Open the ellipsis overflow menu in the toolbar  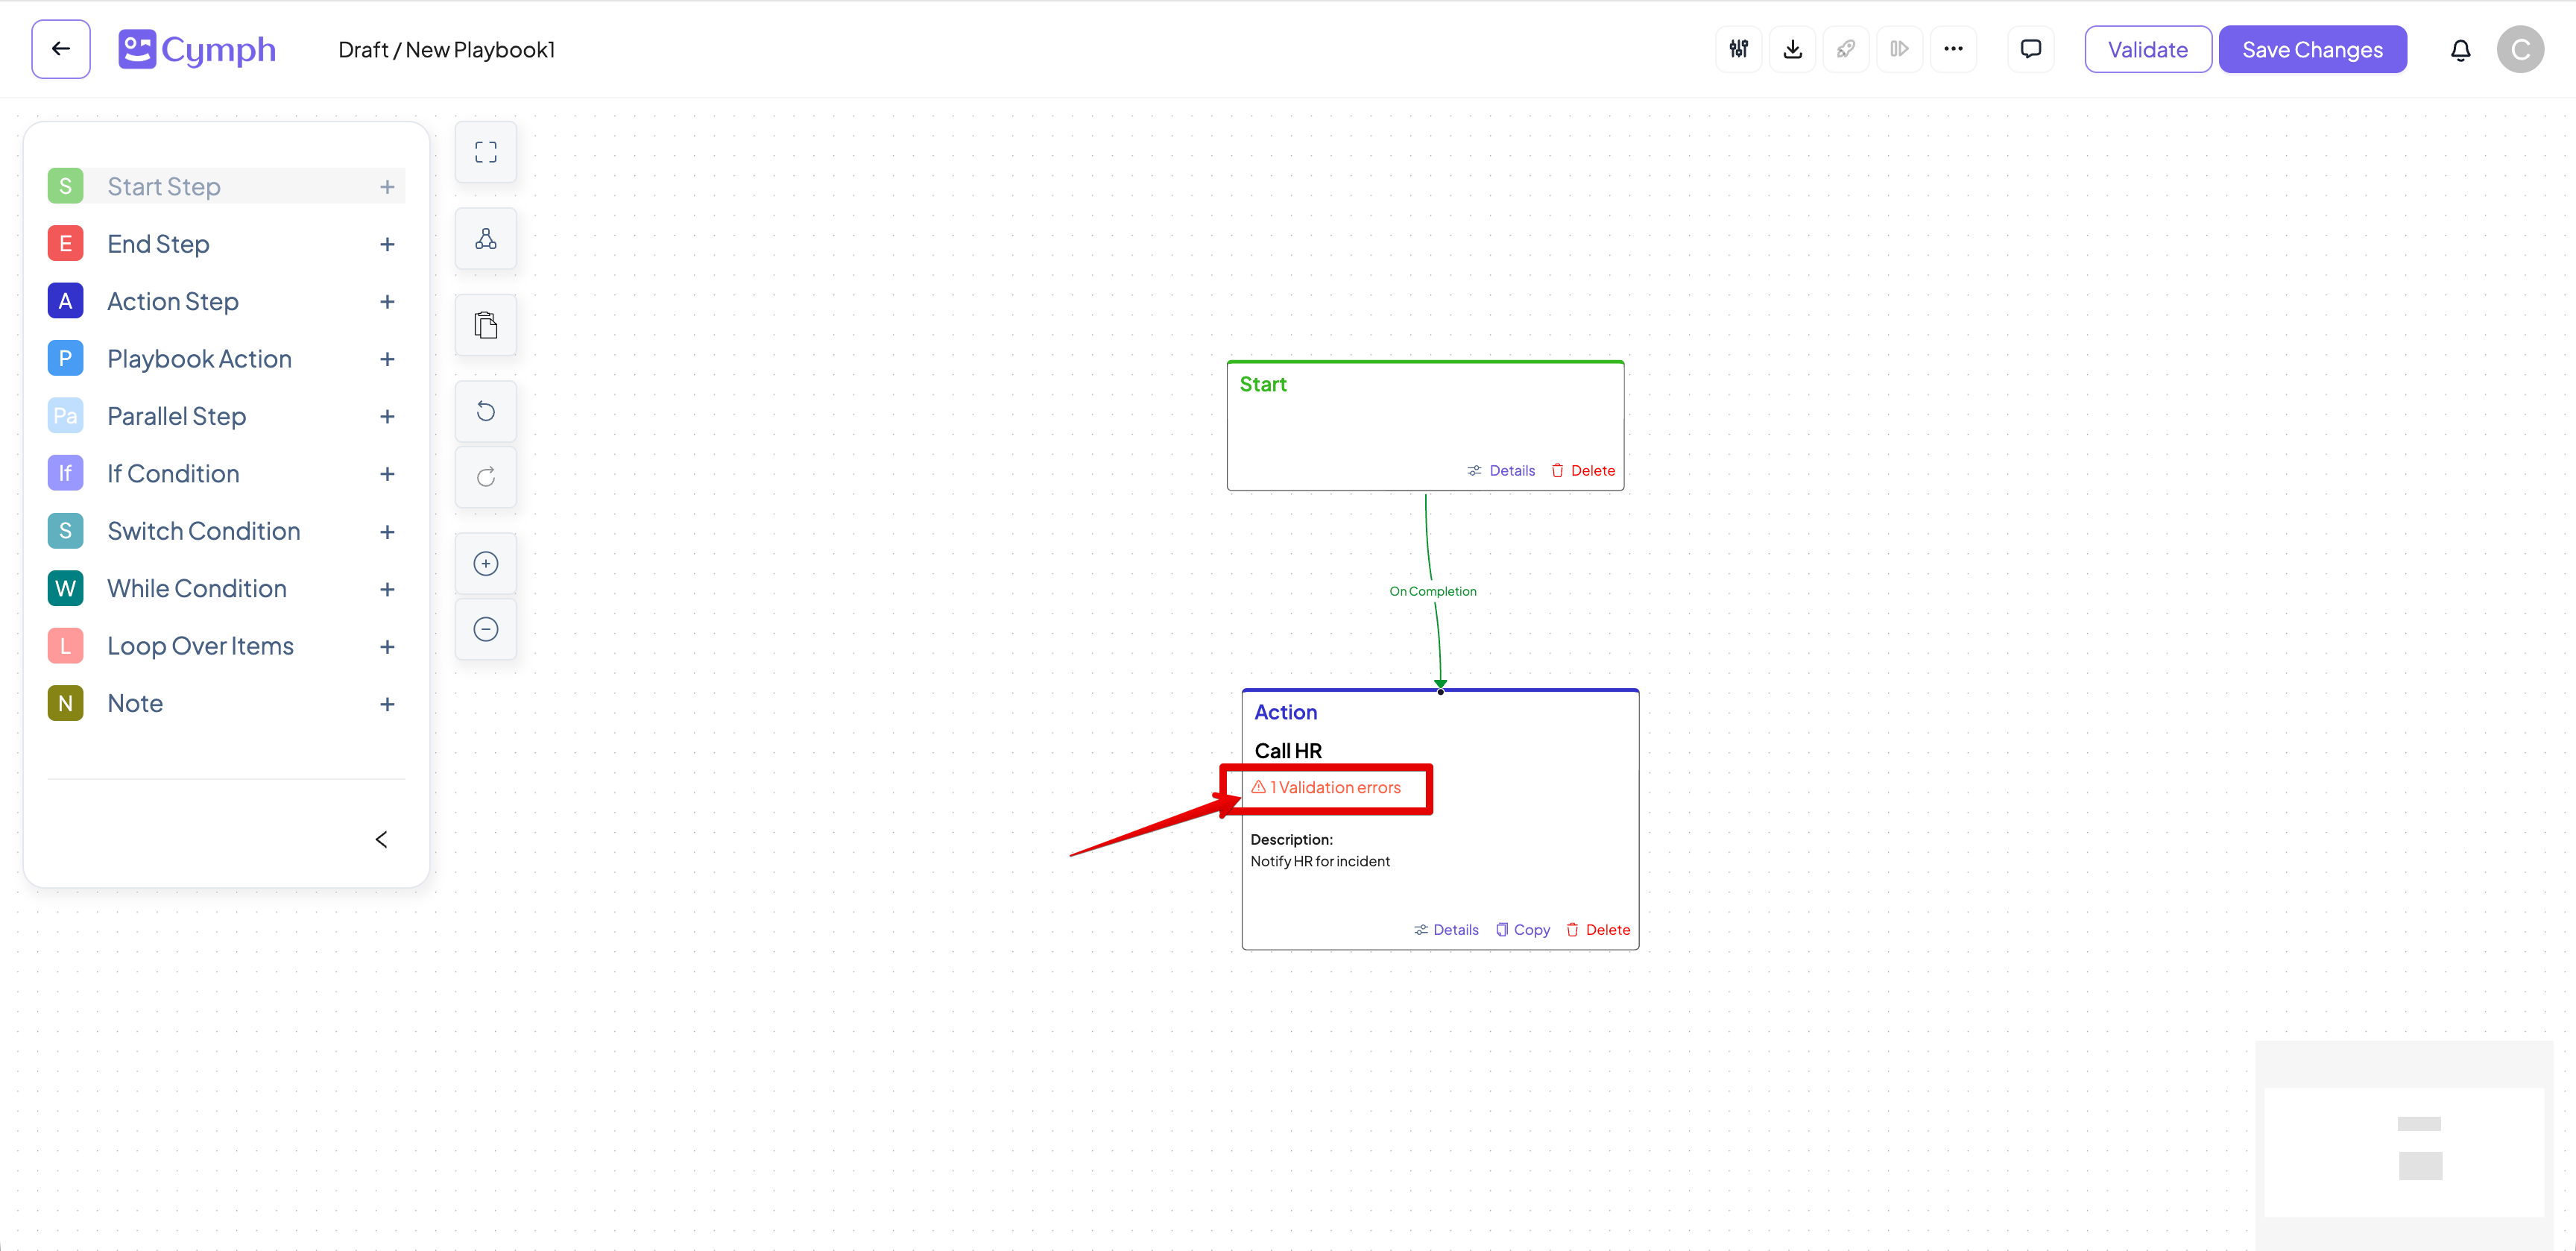[x=1954, y=48]
